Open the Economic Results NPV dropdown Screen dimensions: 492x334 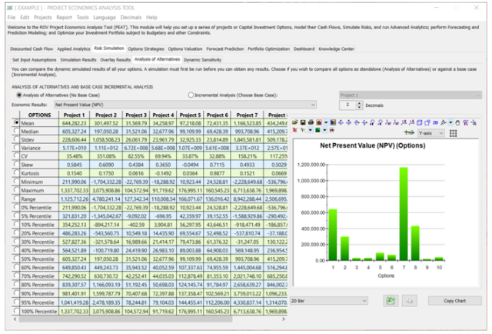pyautogui.click(x=185, y=105)
